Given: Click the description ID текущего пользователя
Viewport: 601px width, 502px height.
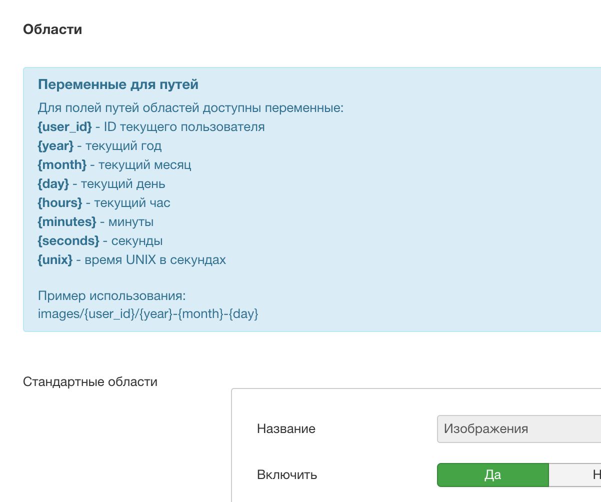Looking at the screenshot, I should click(x=184, y=127).
